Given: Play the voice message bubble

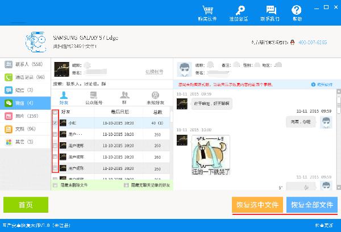Looking at the screenshot, I should click(301, 187).
